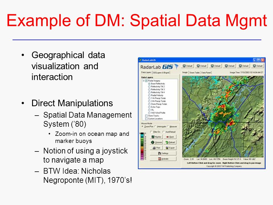Click the Lon -84.7256 status value
Screen dimensions: 273x205
215,159
